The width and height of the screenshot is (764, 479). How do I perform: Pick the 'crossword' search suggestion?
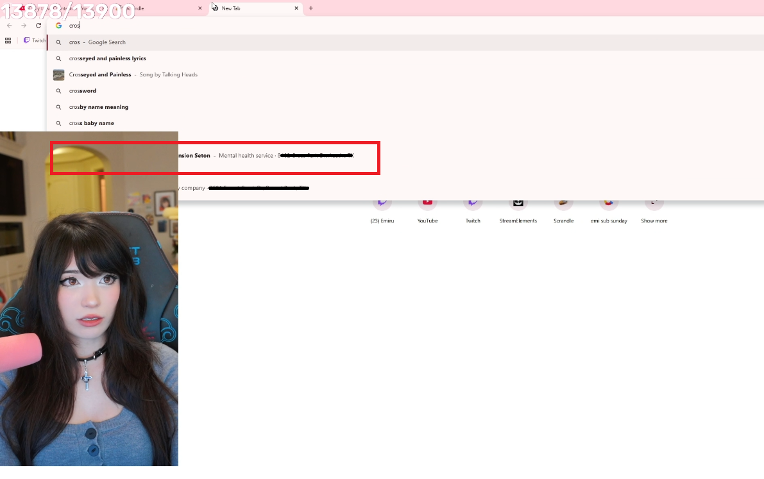coord(405,90)
